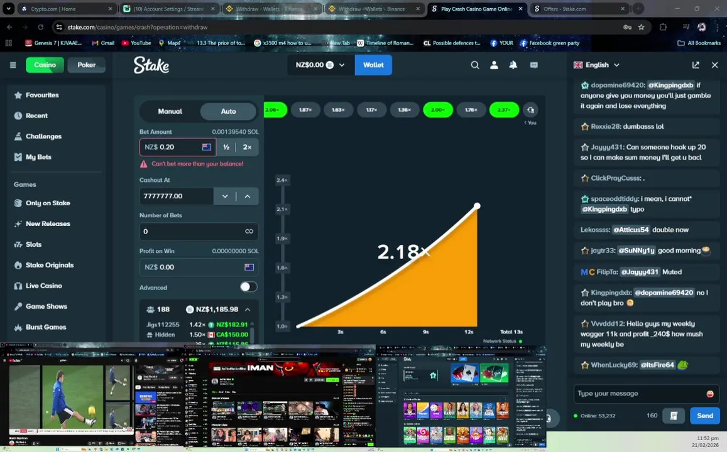Open the user profile icon
727x452 pixels.
click(495, 65)
